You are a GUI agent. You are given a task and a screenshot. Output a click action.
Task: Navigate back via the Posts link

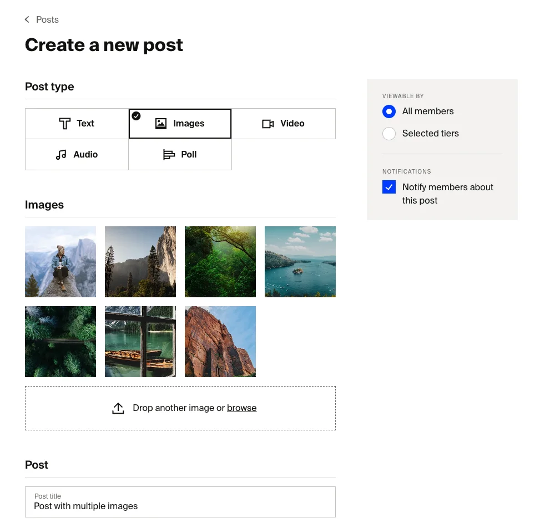47,19
